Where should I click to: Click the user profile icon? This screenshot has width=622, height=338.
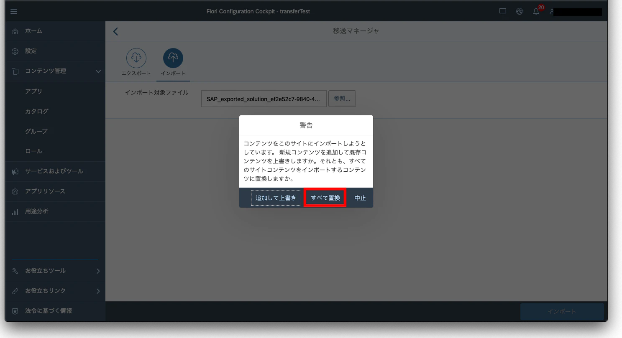(553, 12)
